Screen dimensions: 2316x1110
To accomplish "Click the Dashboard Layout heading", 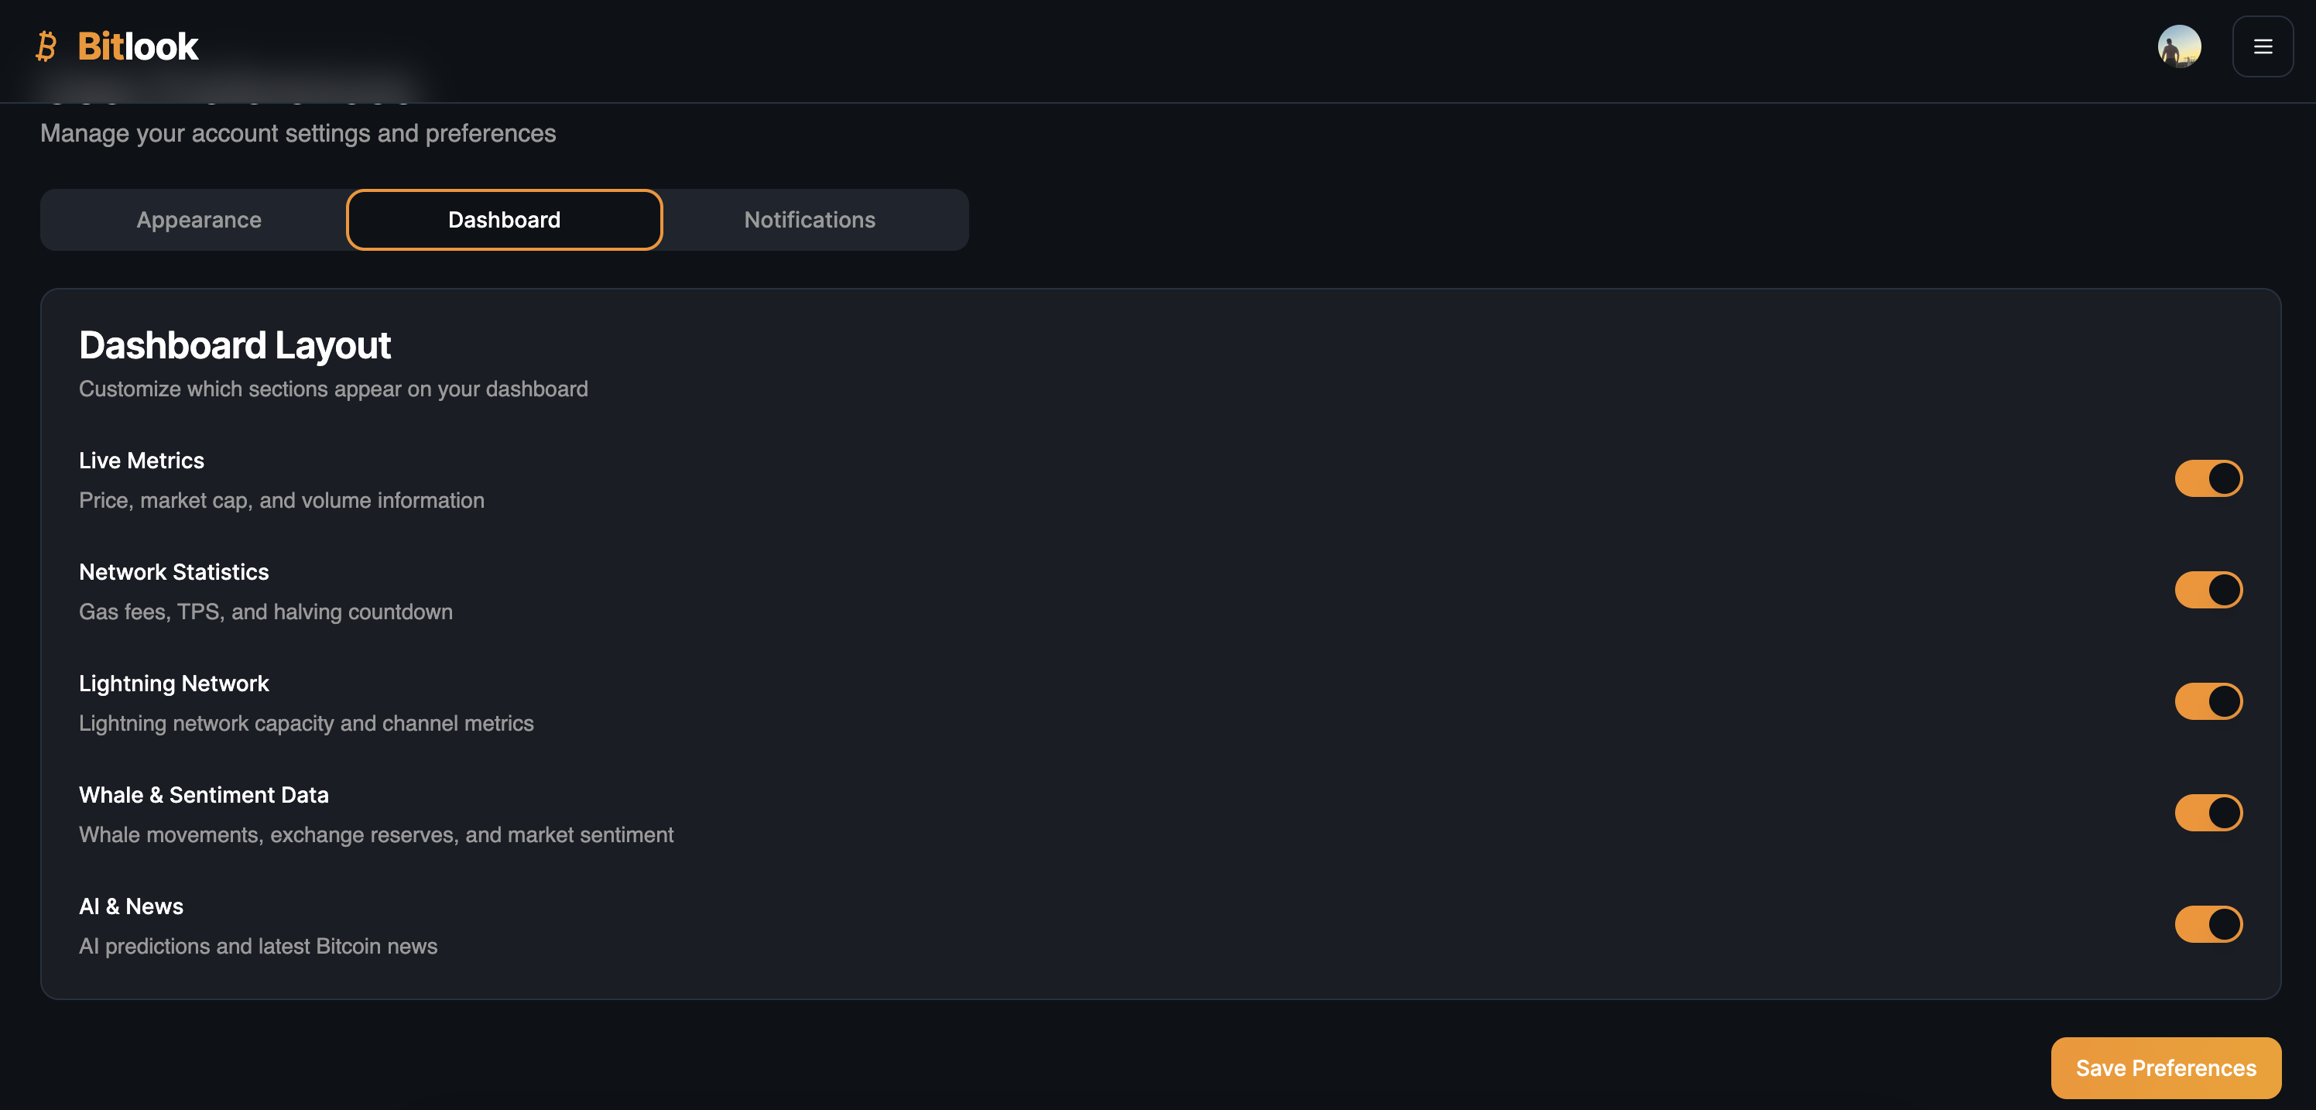I will tap(235, 345).
